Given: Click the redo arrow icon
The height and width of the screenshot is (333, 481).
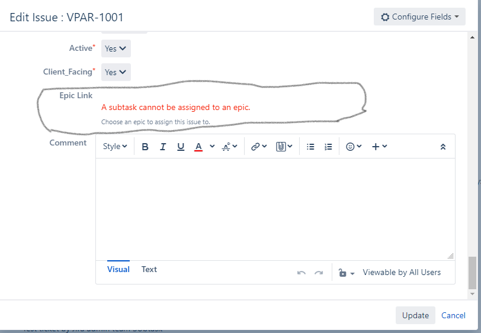Looking at the screenshot, I should pyautogui.click(x=319, y=273).
